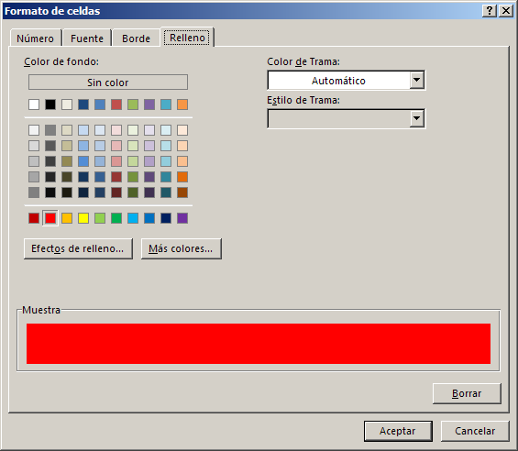Image resolution: width=518 pixels, height=451 pixels.
Task: Choose the light blue standard color swatch
Action: [x=133, y=218]
